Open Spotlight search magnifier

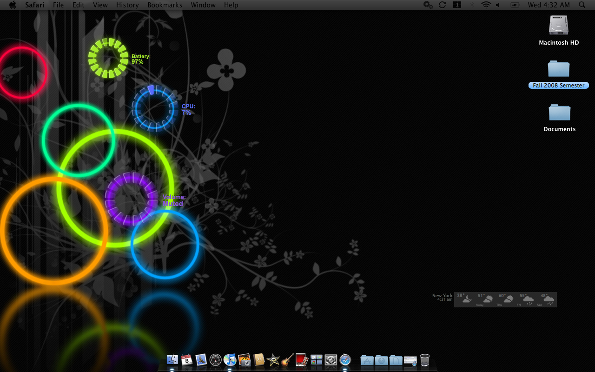582,5
